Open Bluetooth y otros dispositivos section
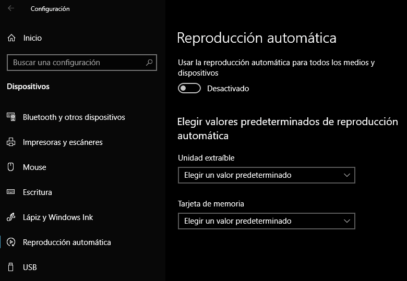 click(x=74, y=117)
